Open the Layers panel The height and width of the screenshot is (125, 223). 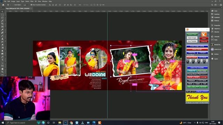point(215,59)
